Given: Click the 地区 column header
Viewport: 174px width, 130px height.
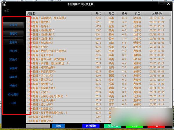Looking at the screenshot, I should tap(111, 14).
